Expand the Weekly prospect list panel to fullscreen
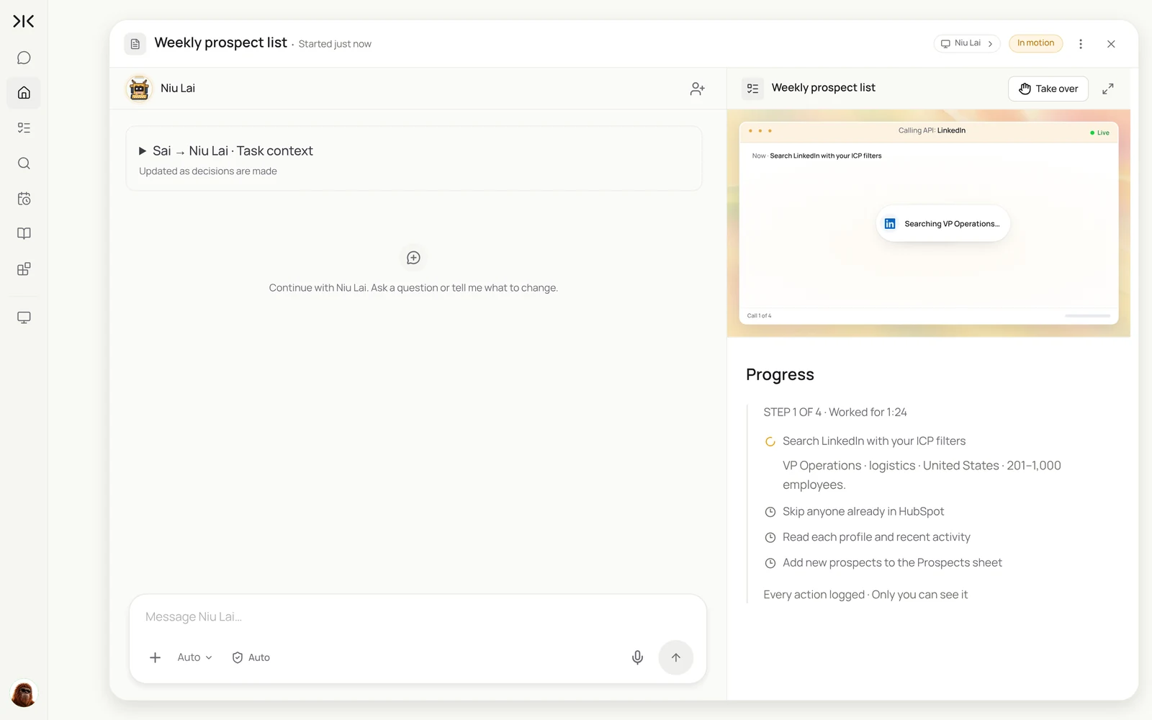 (x=1108, y=89)
